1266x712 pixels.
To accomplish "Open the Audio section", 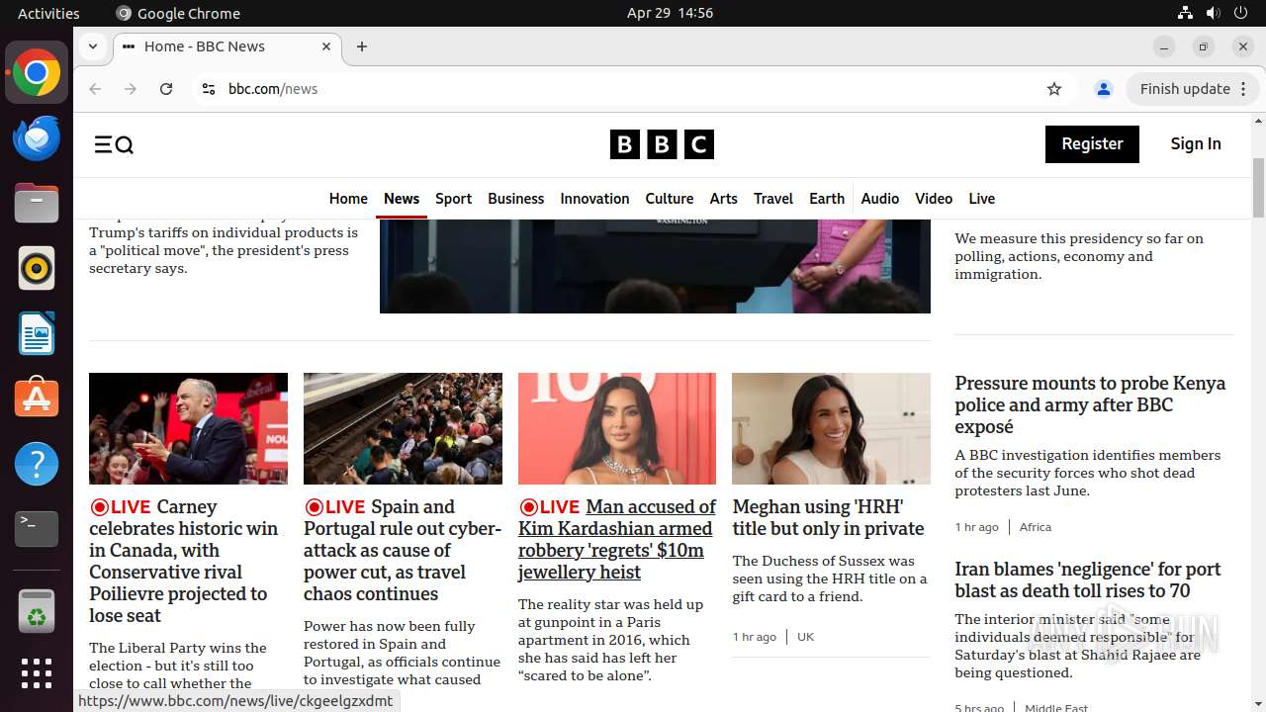I will [x=880, y=199].
